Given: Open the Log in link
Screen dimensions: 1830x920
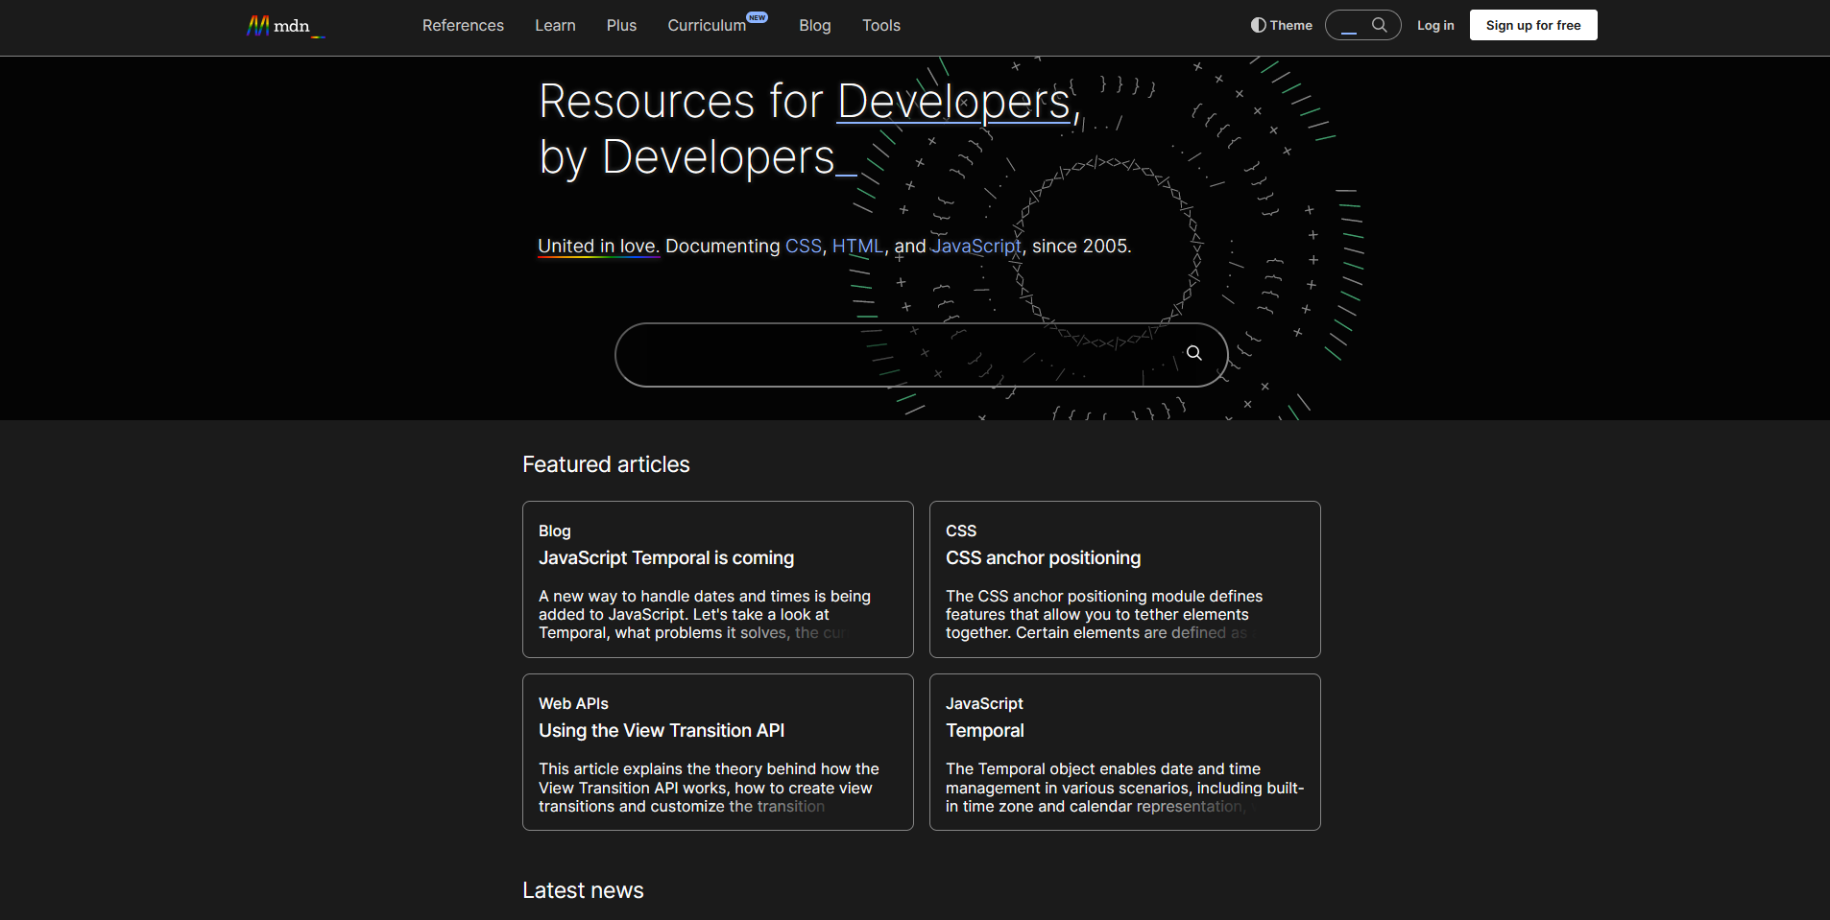Looking at the screenshot, I should pyautogui.click(x=1434, y=25).
